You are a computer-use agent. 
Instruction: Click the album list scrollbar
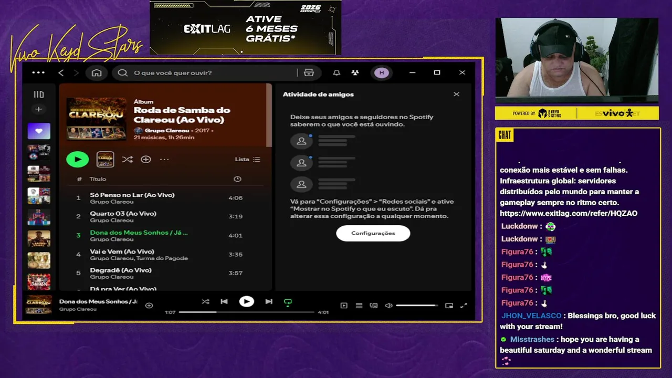270,115
